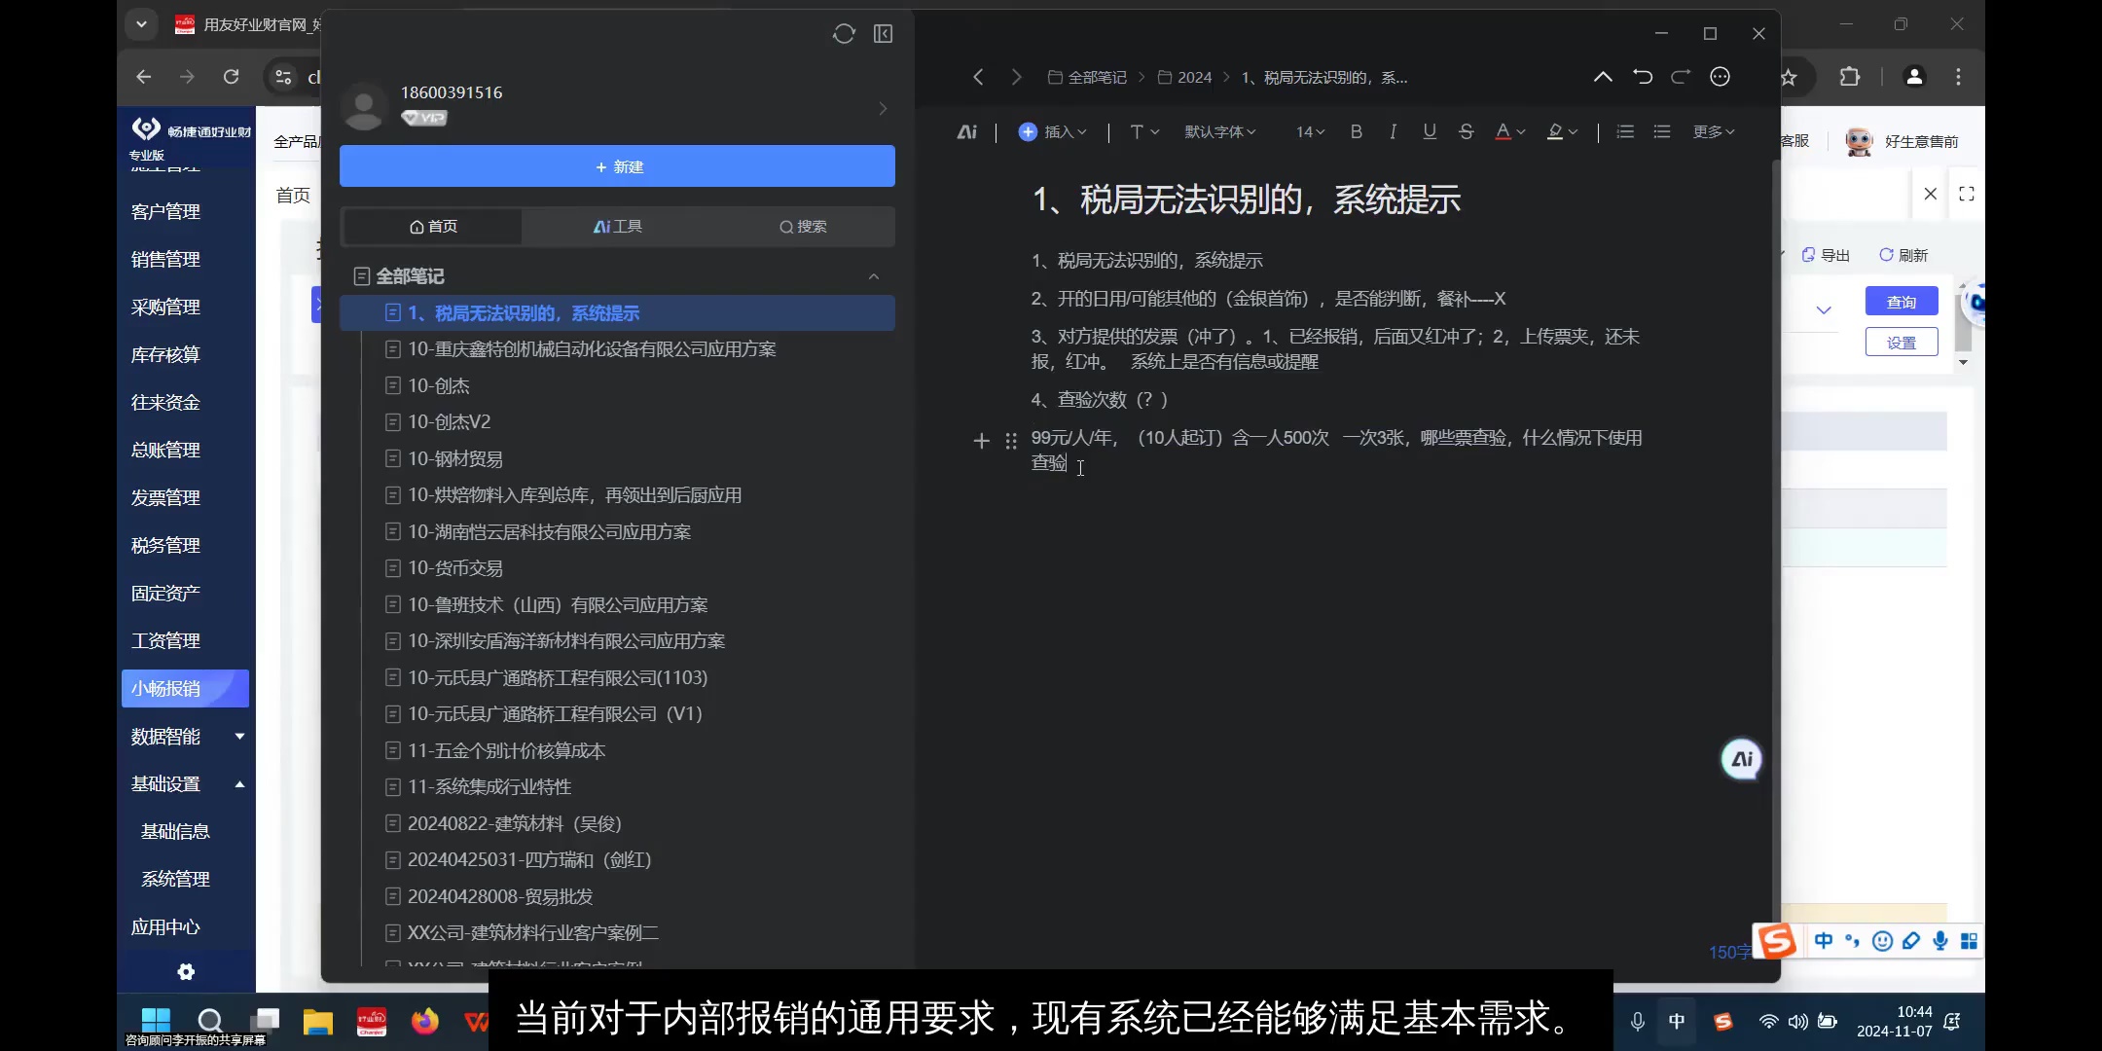Click the microphone icon on the input toolbar
This screenshot has width=2102, height=1051.
pyautogui.click(x=1940, y=941)
